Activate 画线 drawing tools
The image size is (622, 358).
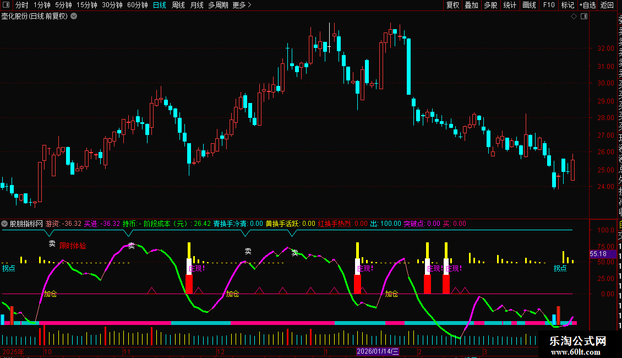[529, 5]
